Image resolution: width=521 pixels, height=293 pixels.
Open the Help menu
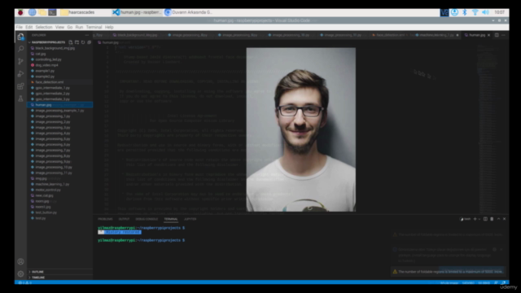tap(109, 27)
